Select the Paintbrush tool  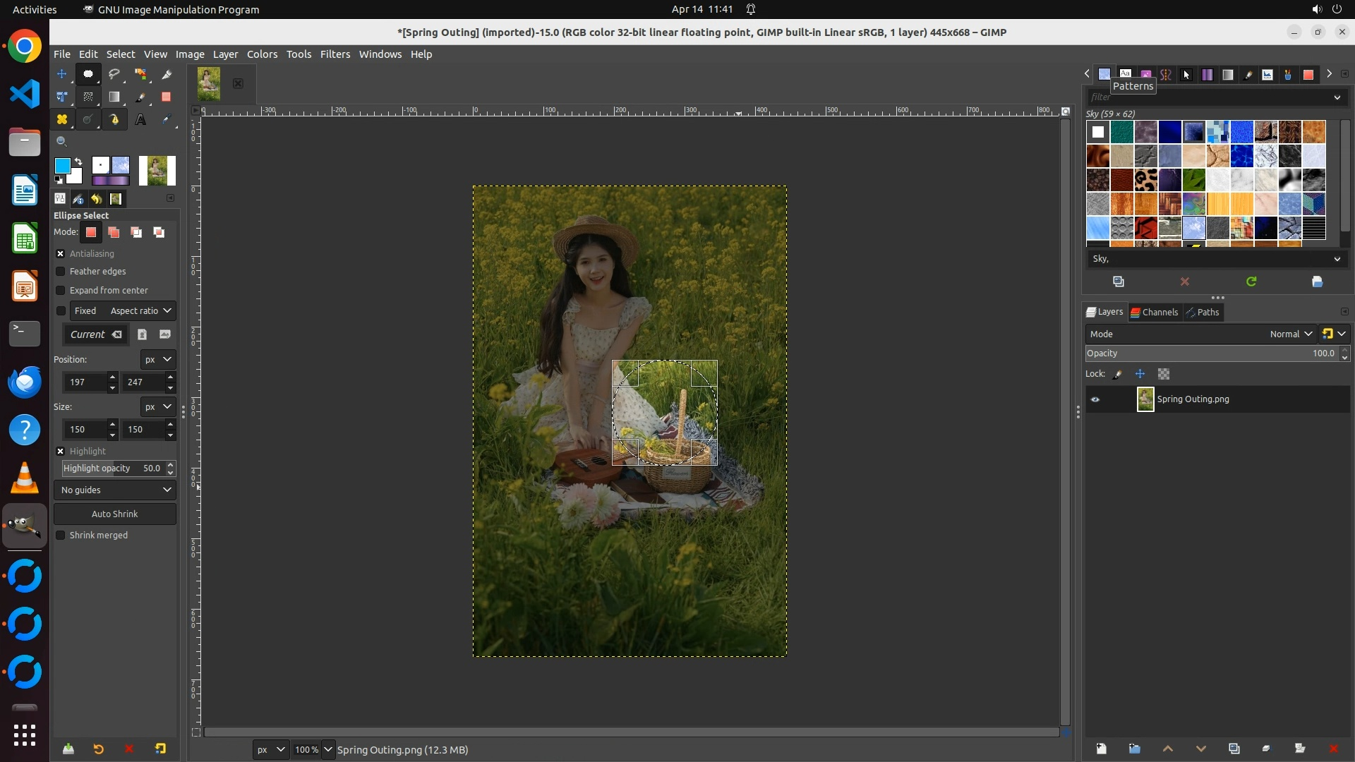point(140,97)
